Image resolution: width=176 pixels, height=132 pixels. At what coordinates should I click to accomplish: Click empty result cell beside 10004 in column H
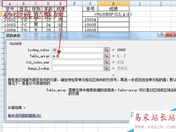pyautogui.click(x=113, y=20)
